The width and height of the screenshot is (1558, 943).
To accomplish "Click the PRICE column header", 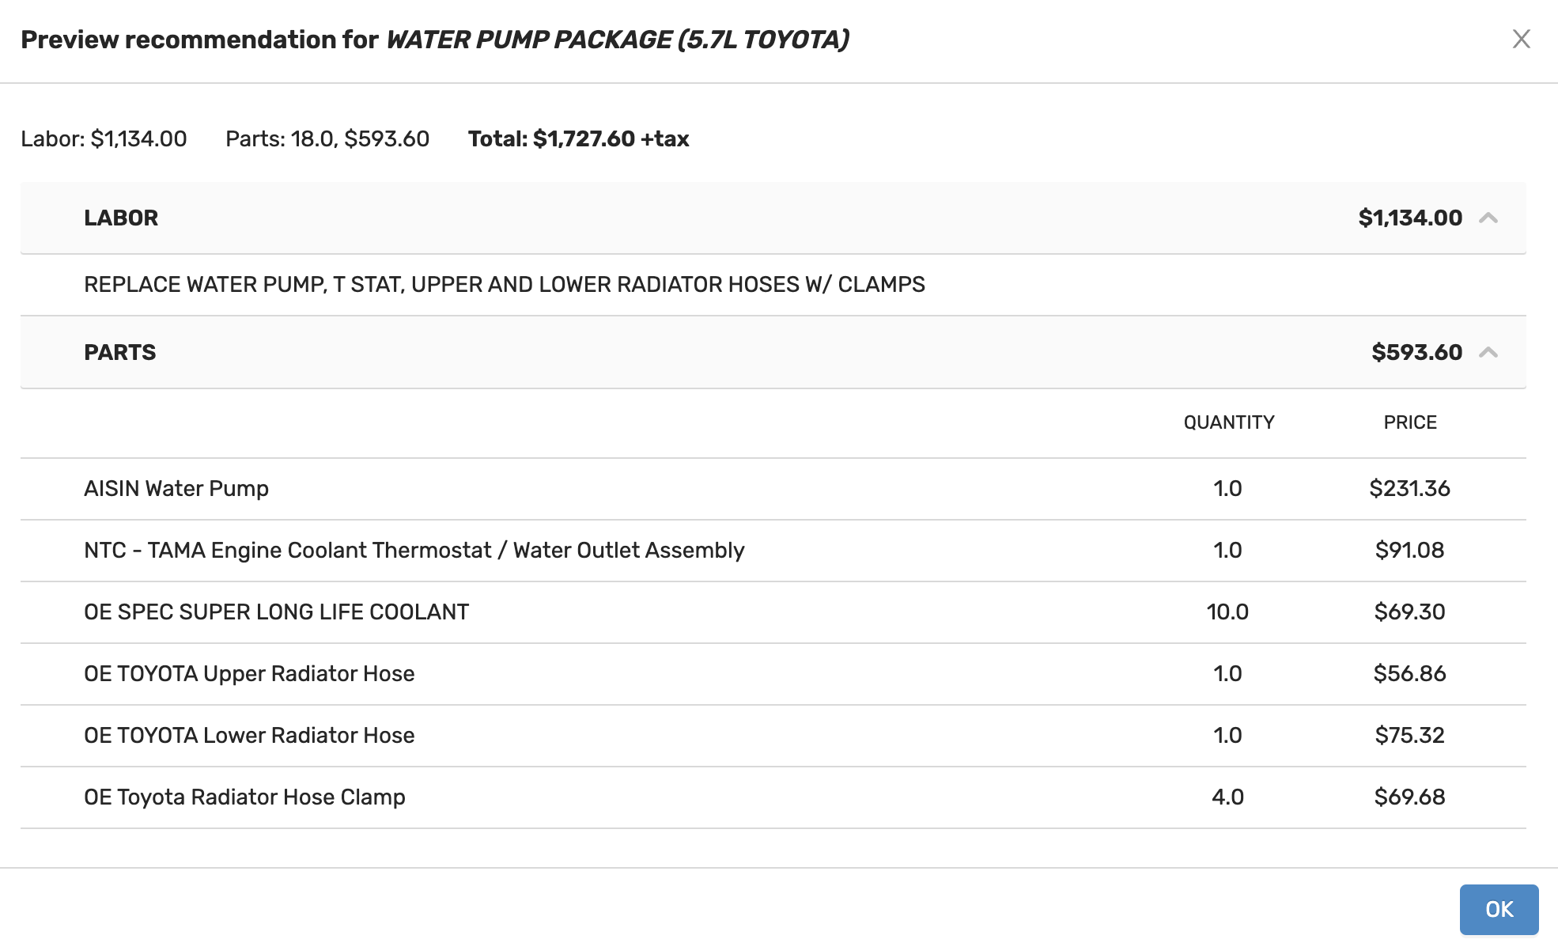I will point(1409,422).
